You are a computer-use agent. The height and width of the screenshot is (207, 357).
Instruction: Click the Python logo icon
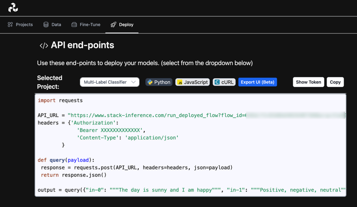click(150, 82)
